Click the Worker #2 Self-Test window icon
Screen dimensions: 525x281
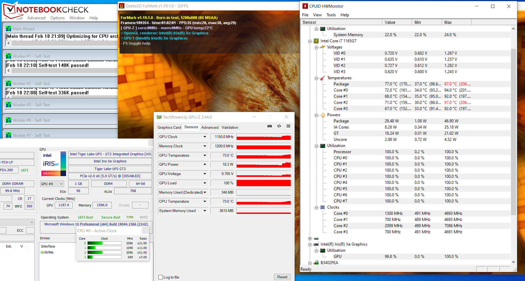click(8, 84)
